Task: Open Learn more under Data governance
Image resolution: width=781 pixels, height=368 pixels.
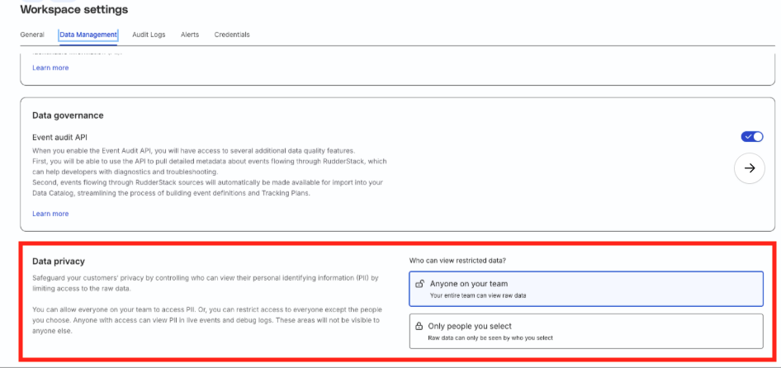Action: tap(50, 214)
